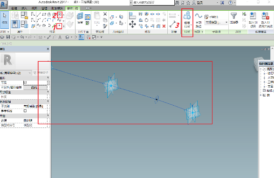
Task: Activate the Move tool with four arrows
Action: coord(132,24)
